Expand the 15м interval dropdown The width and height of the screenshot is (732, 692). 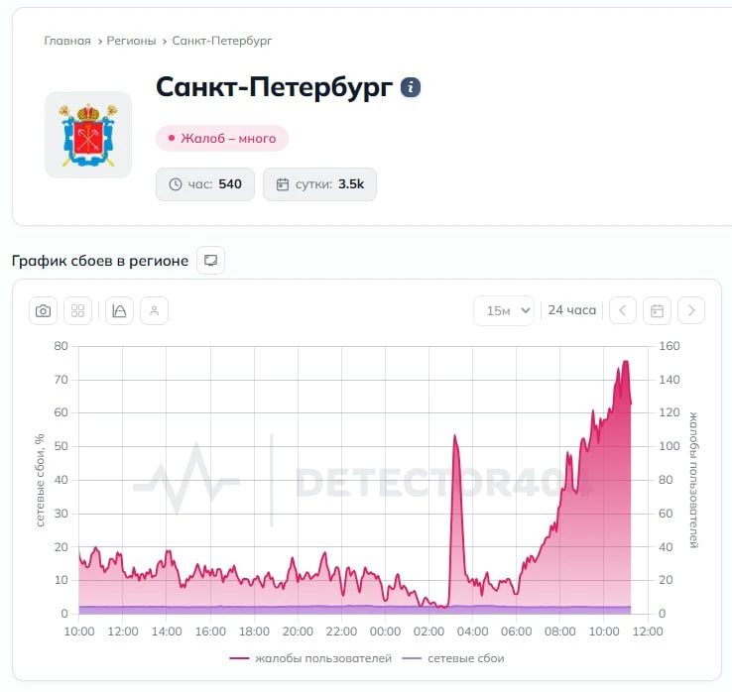pyautogui.click(x=504, y=310)
